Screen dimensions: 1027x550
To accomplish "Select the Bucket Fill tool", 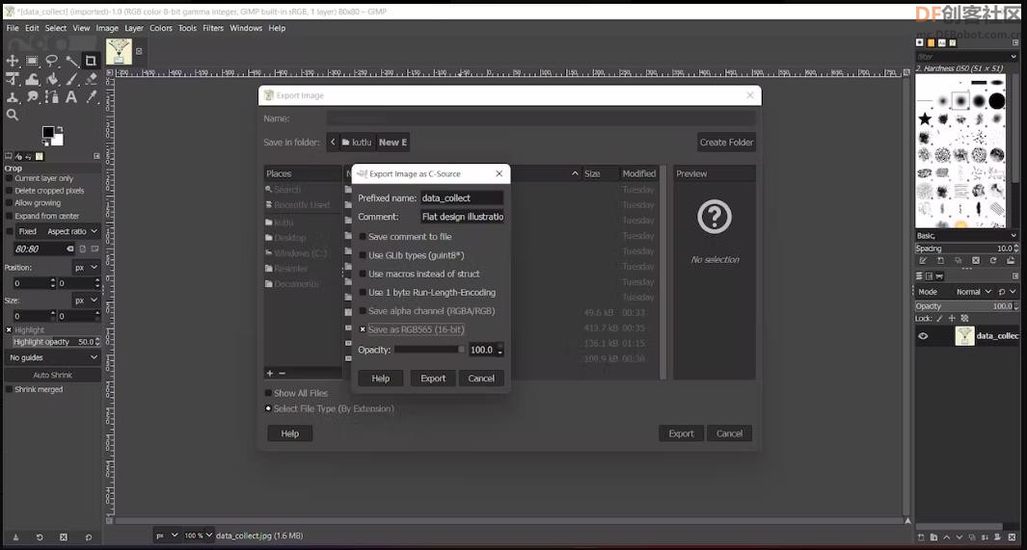I will (52, 79).
